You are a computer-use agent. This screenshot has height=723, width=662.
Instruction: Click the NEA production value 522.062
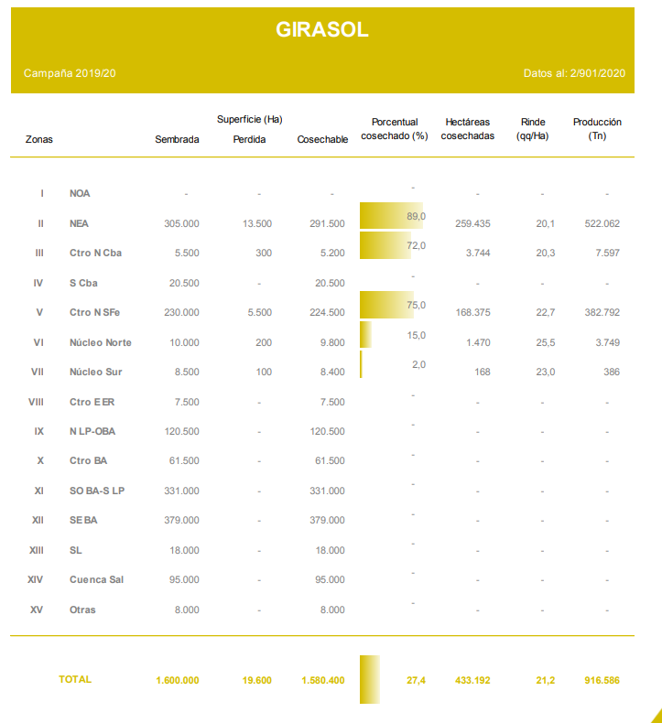(602, 223)
